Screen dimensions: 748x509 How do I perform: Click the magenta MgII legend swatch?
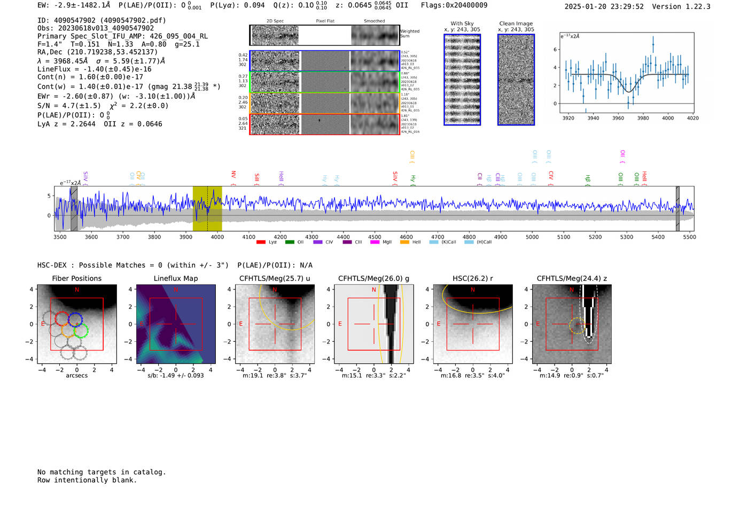(x=375, y=242)
